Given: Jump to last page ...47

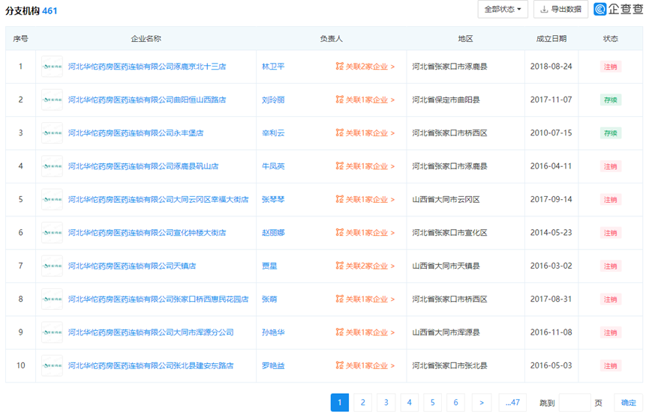Looking at the screenshot, I should click(x=512, y=403).
